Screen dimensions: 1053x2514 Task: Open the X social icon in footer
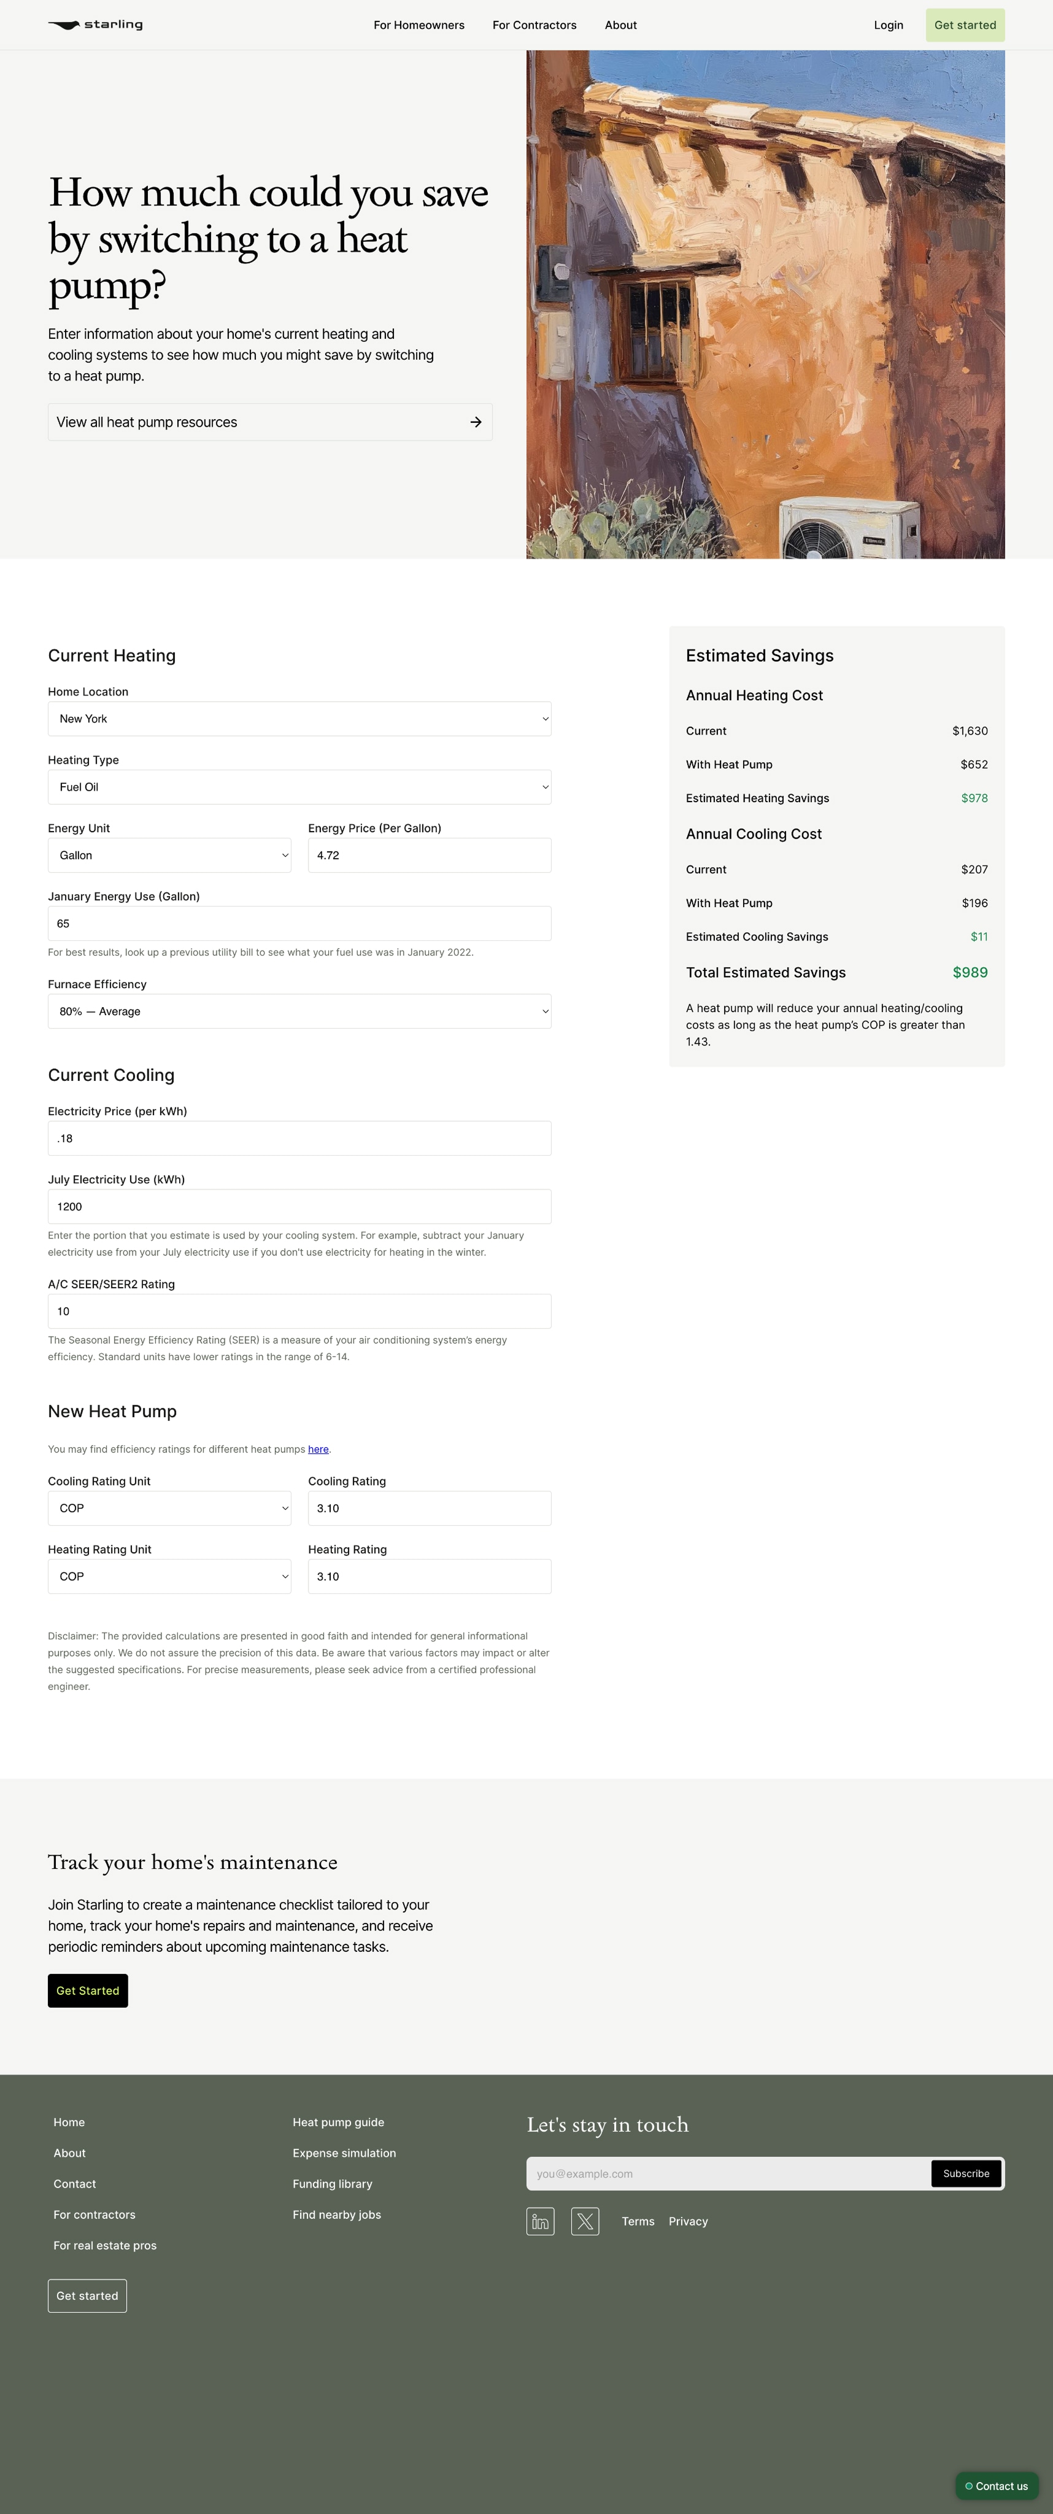[585, 2221]
